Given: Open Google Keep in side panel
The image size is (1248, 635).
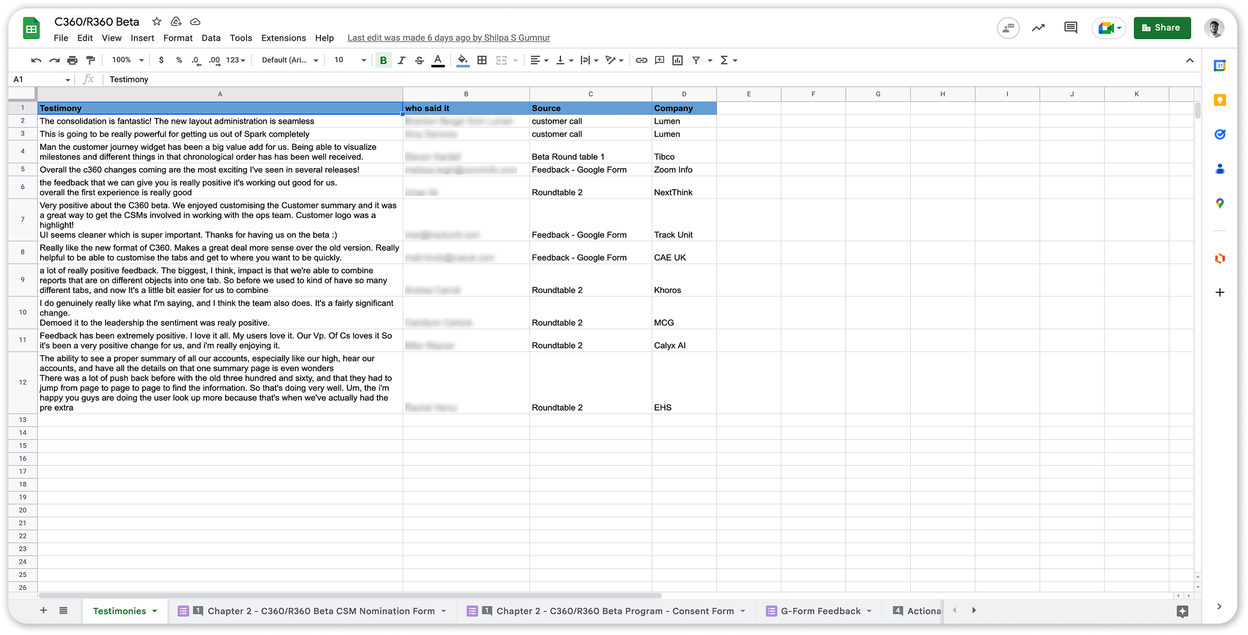Looking at the screenshot, I should 1219,100.
